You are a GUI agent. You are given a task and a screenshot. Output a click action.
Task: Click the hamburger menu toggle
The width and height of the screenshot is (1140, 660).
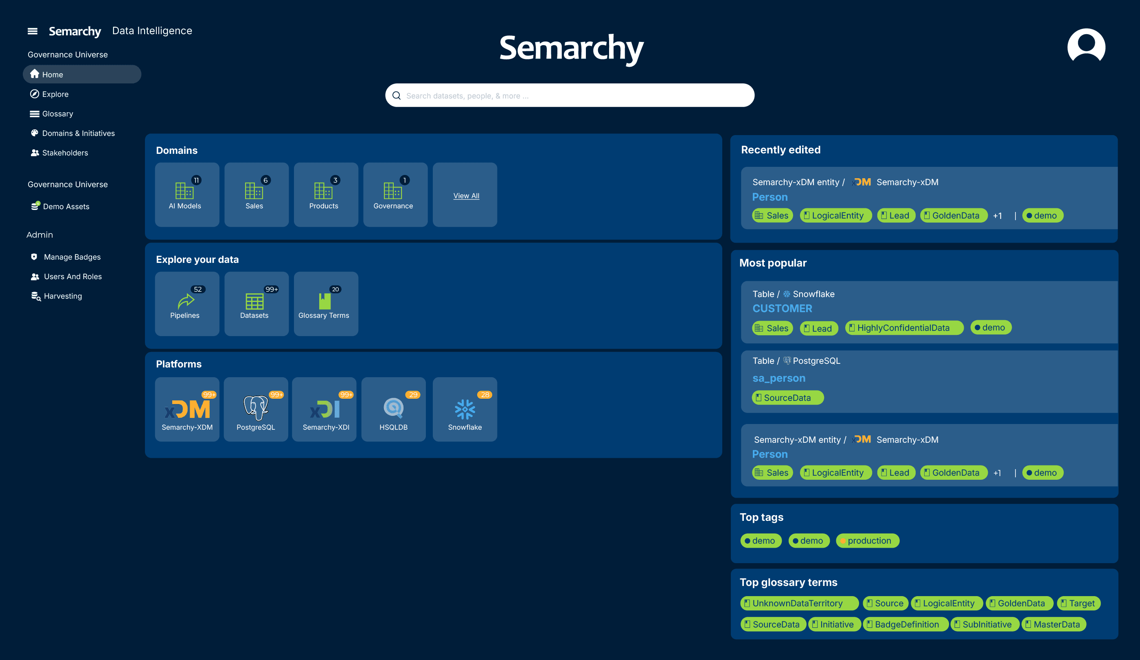(x=31, y=30)
